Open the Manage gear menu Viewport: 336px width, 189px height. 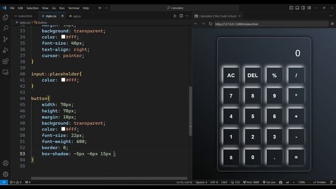tap(6, 174)
